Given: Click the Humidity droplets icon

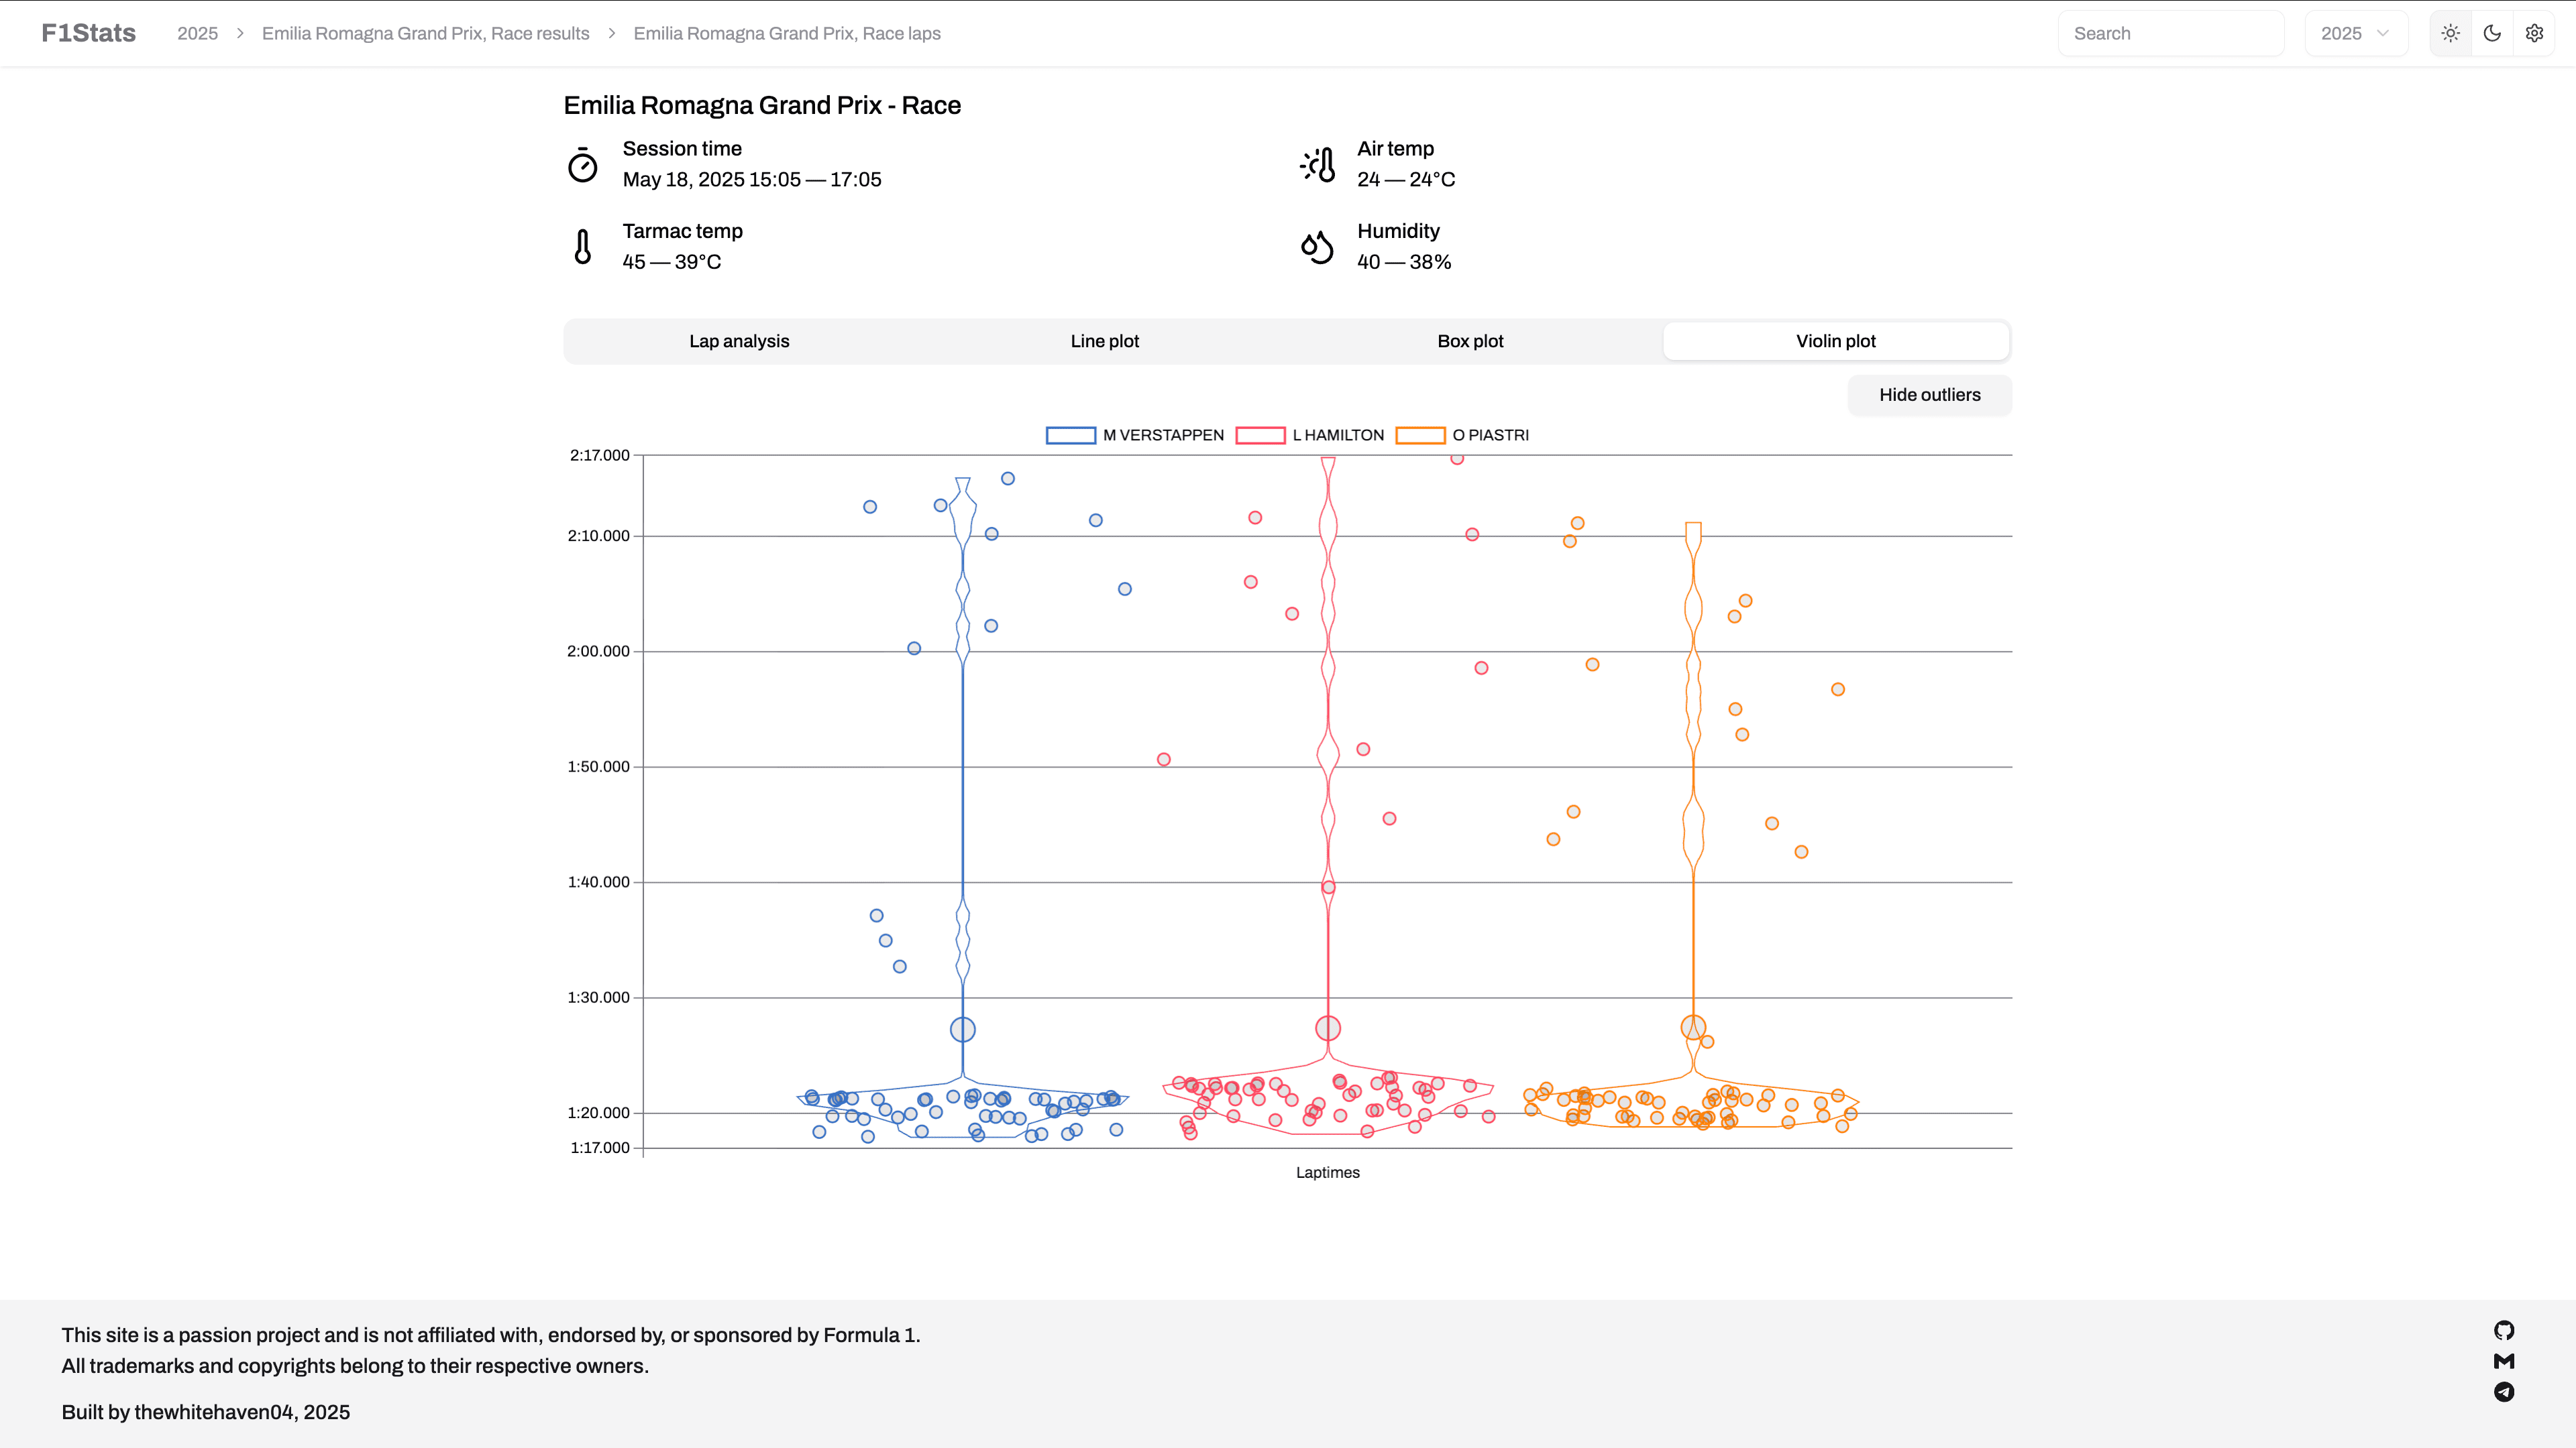Looking at the screenshot, I should tap(1317, 247).
